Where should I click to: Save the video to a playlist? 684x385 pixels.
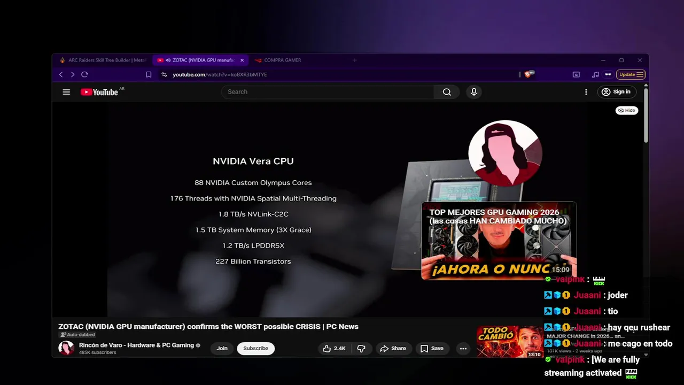(432, 349)
